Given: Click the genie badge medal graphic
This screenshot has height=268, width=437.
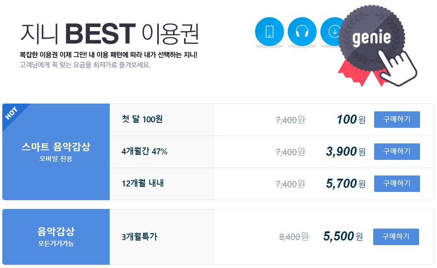Looking at the screenshot, I should pyautogui.click(x=371, y=37).
